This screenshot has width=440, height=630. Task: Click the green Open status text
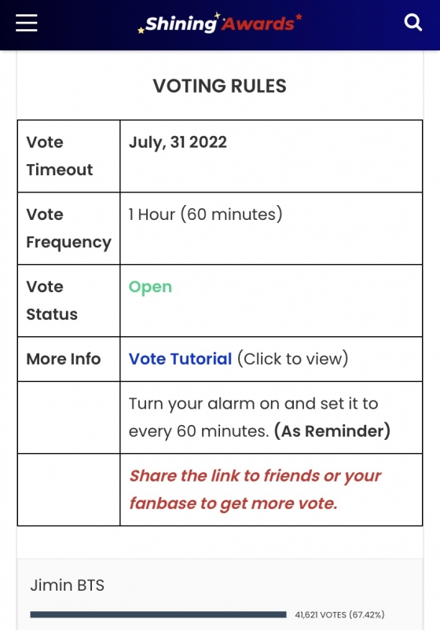pyautogui.click(x=150, y=287)
